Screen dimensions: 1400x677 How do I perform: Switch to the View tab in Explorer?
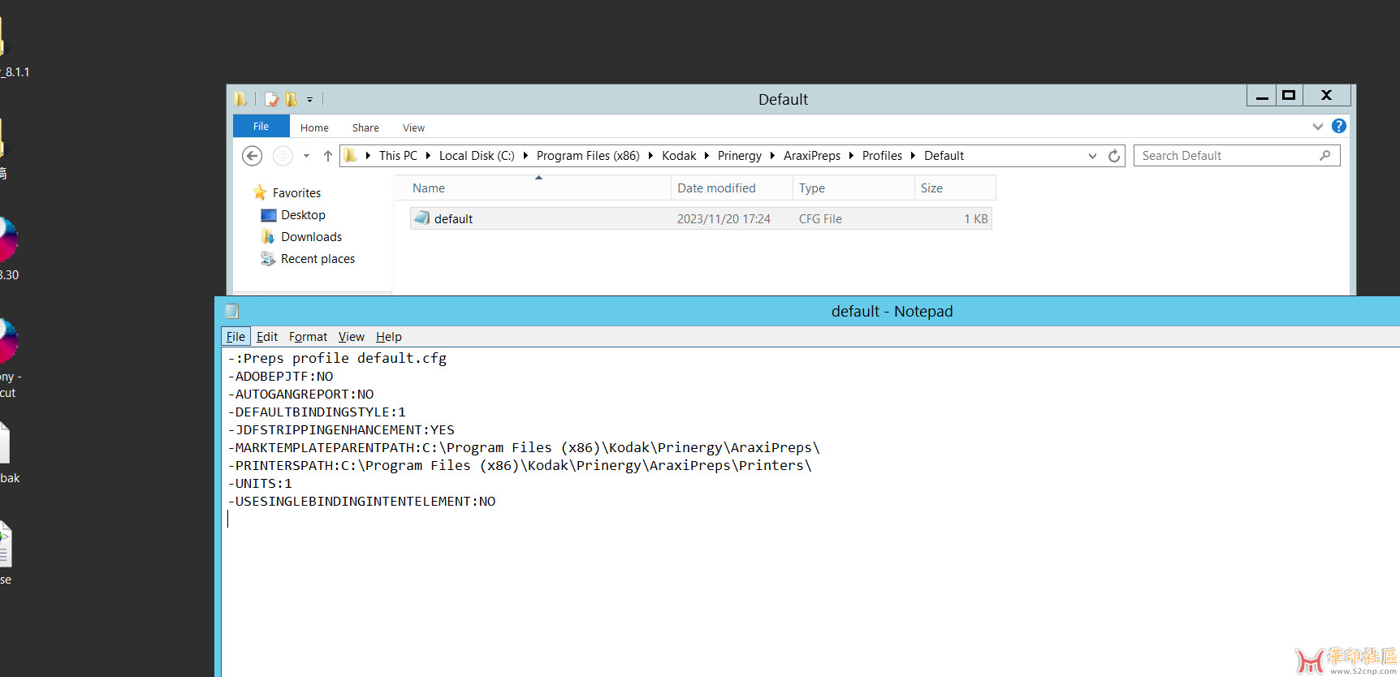click(413, 127)
